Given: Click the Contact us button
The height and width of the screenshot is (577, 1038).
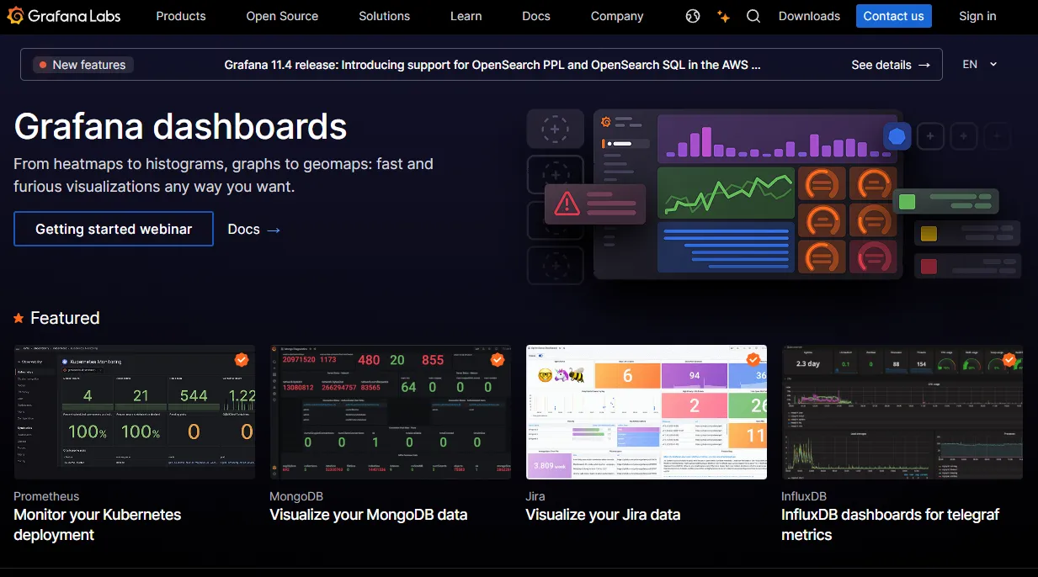Looking at the screenshot, I should coord(894,16).
